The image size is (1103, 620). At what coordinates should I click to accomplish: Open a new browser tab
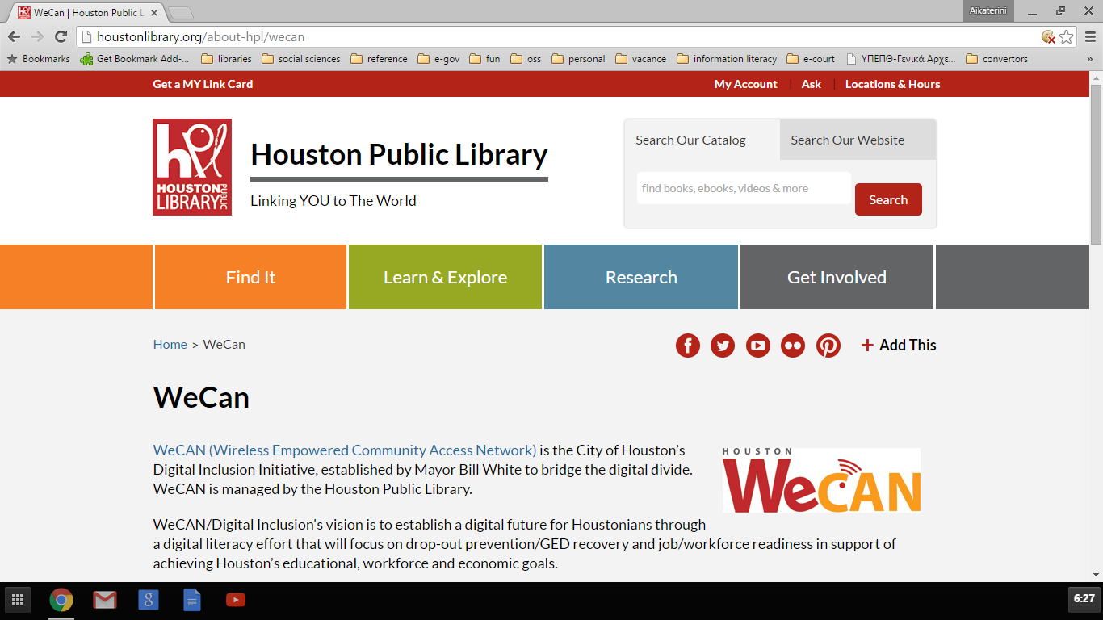pos(181,13)
